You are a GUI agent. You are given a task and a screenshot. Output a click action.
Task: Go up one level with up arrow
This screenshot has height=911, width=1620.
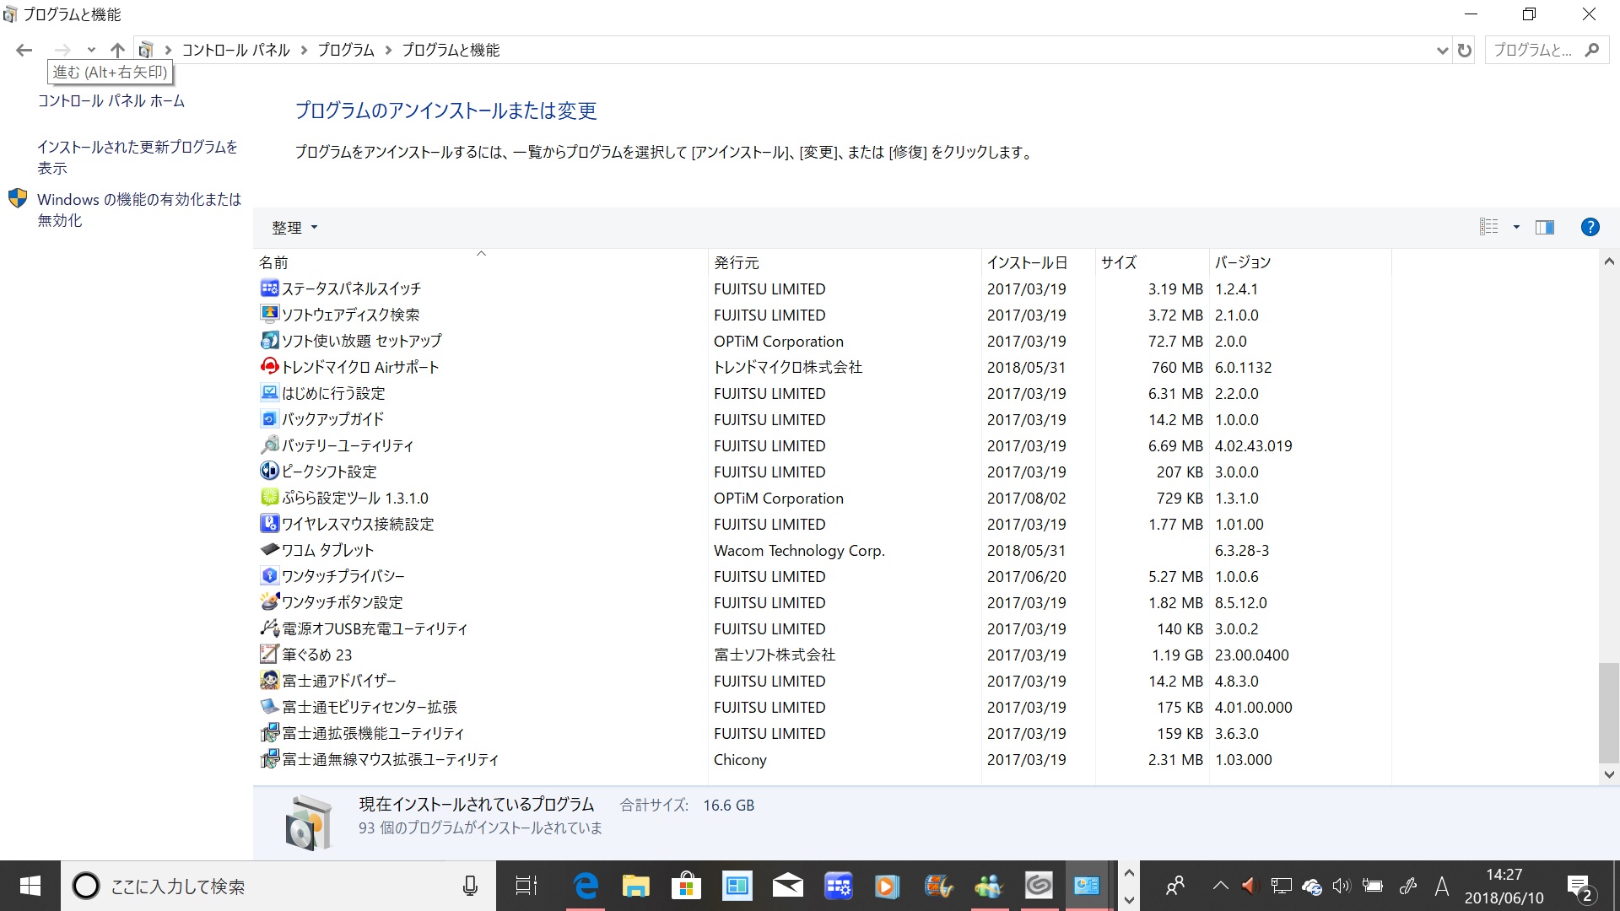click(x=117, y=51)
